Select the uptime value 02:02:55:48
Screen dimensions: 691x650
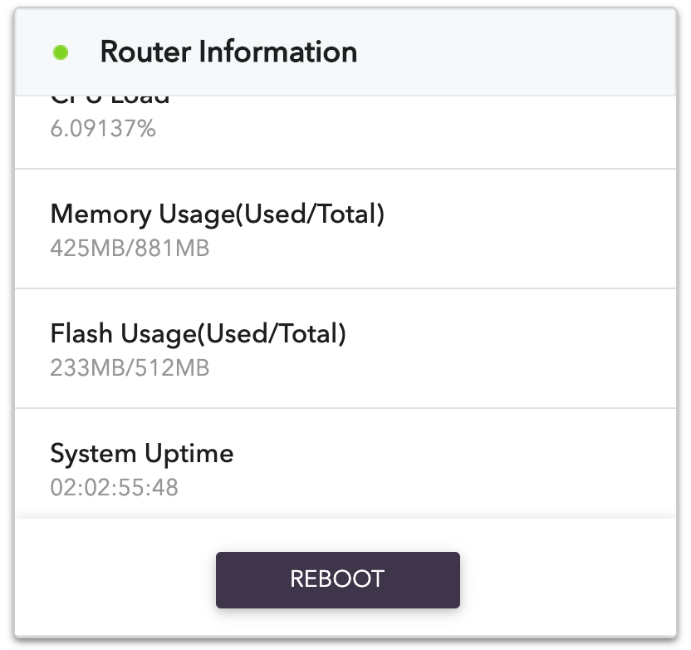click(115, 487)
